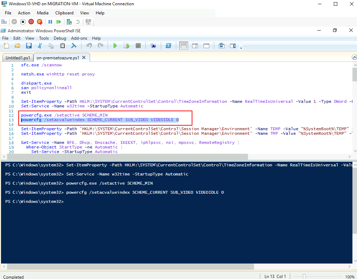The width and height of the screenshot is (357, 279).
Task: Open the Debug menu
Action: pyautogui.click(x=60, y=38)
